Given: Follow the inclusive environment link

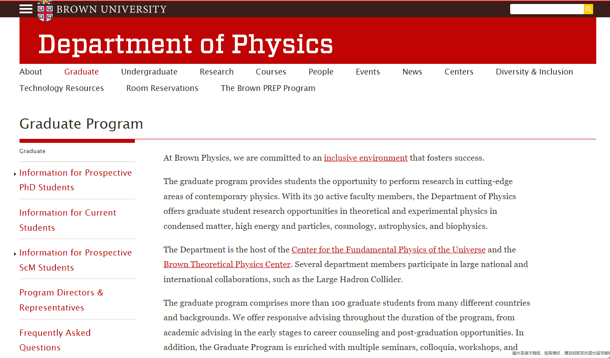Looking at the screenshot, I should [x=366, y=158].
